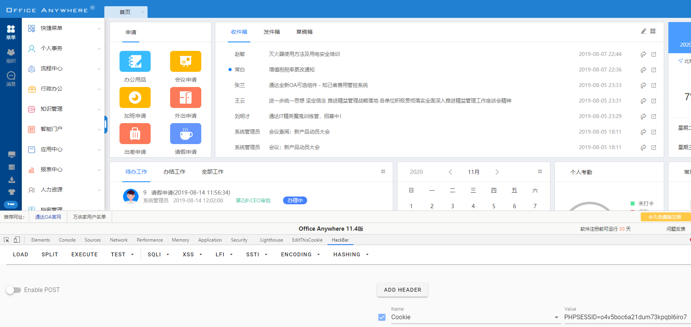Screen dimensions: 691x327
Task: Open the 通达OA官网 link
Action: (x=48, y=217)
